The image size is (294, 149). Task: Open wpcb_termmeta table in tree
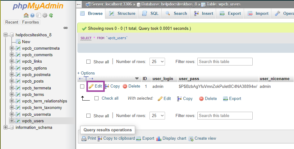click(36, 88)
